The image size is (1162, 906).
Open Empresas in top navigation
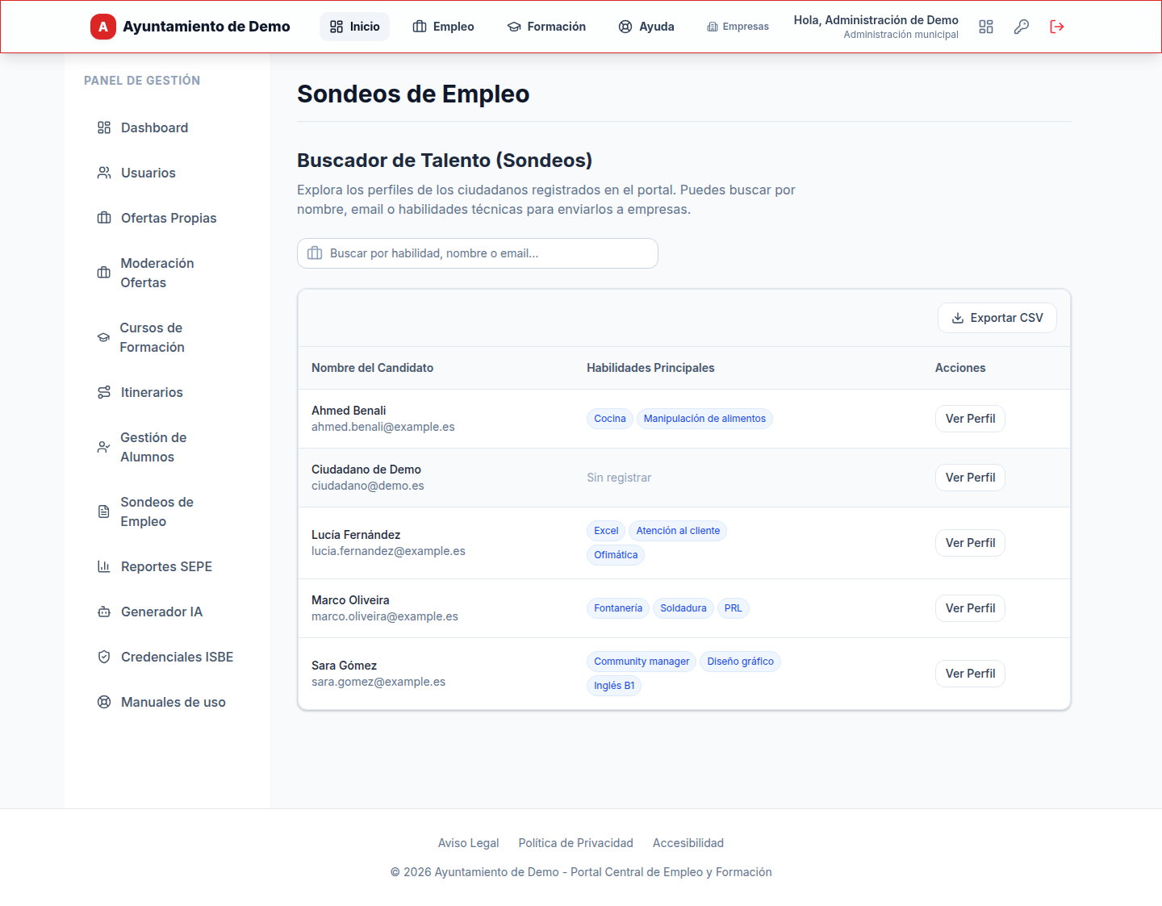[738, 27]
